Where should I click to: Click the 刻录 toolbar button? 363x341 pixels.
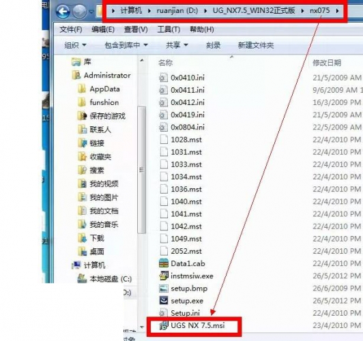(213, 45)
